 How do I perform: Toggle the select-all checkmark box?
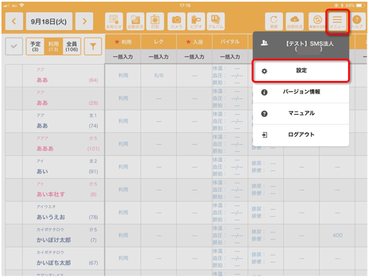(x=14, y=46)
